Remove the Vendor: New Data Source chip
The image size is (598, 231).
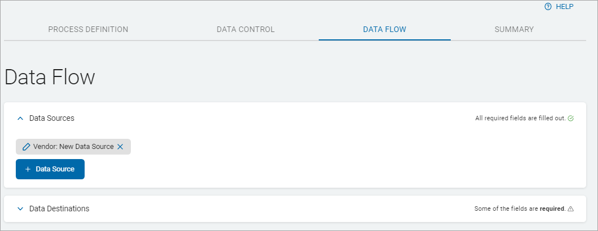(x=120, y=147)
